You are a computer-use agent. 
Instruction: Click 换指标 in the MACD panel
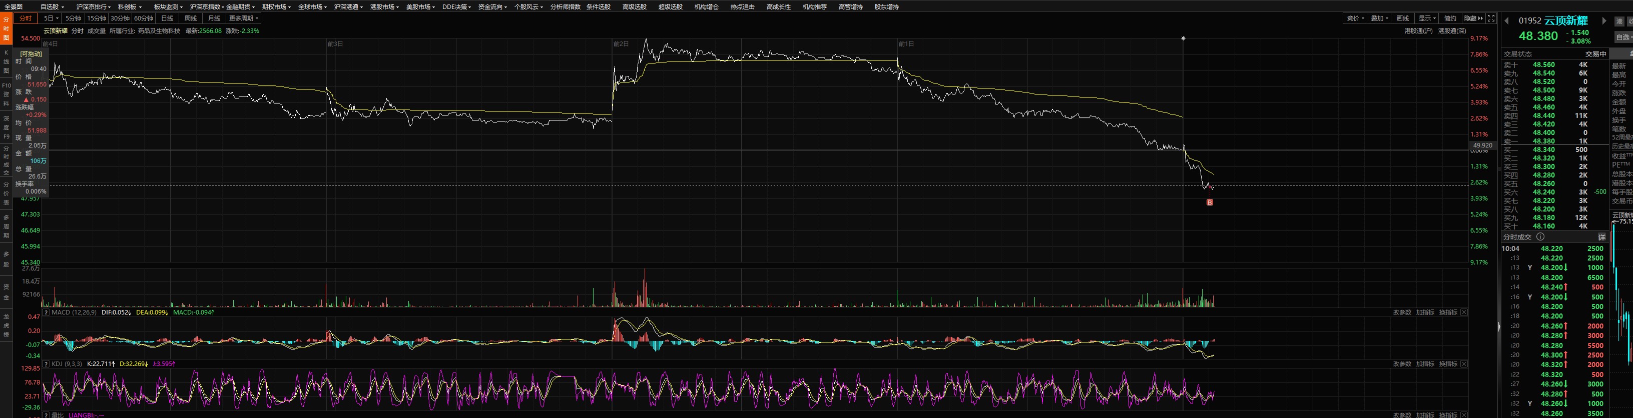point(1448,312)
